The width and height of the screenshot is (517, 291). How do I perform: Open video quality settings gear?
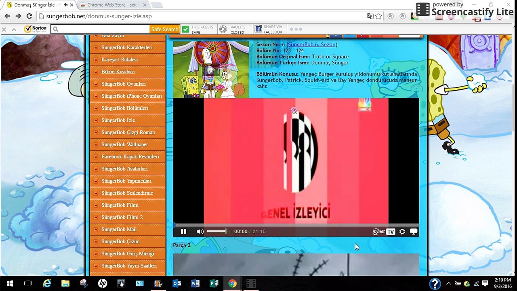402,232
